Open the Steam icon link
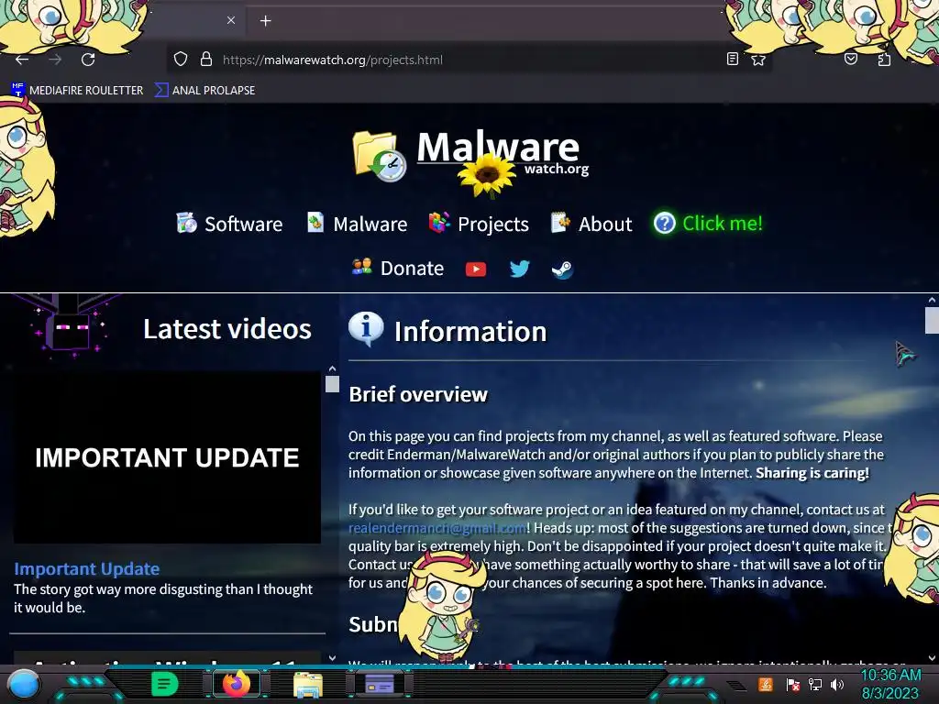The height and width of the screenshot is (704, 939). (562, 269)
